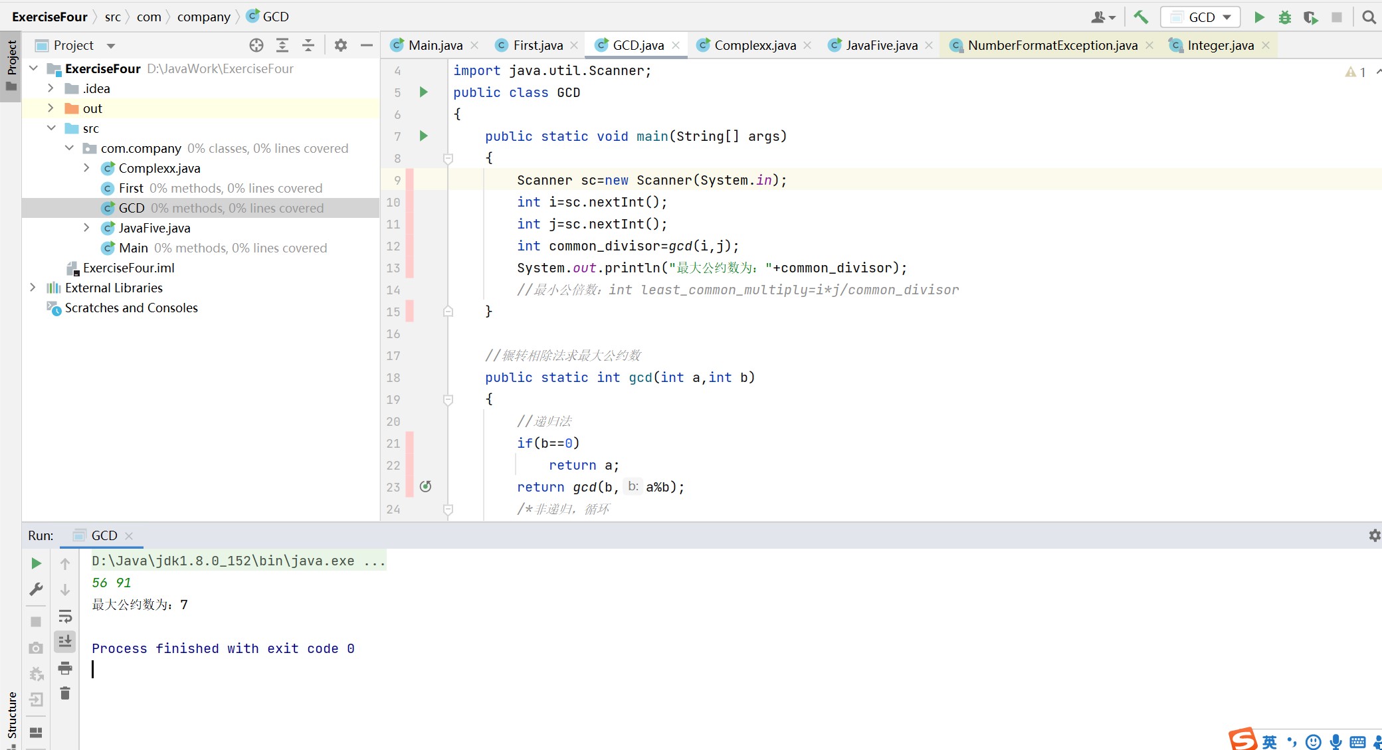
Task: Collapse all in Project panel toolbar
Action: coord(308,45)
